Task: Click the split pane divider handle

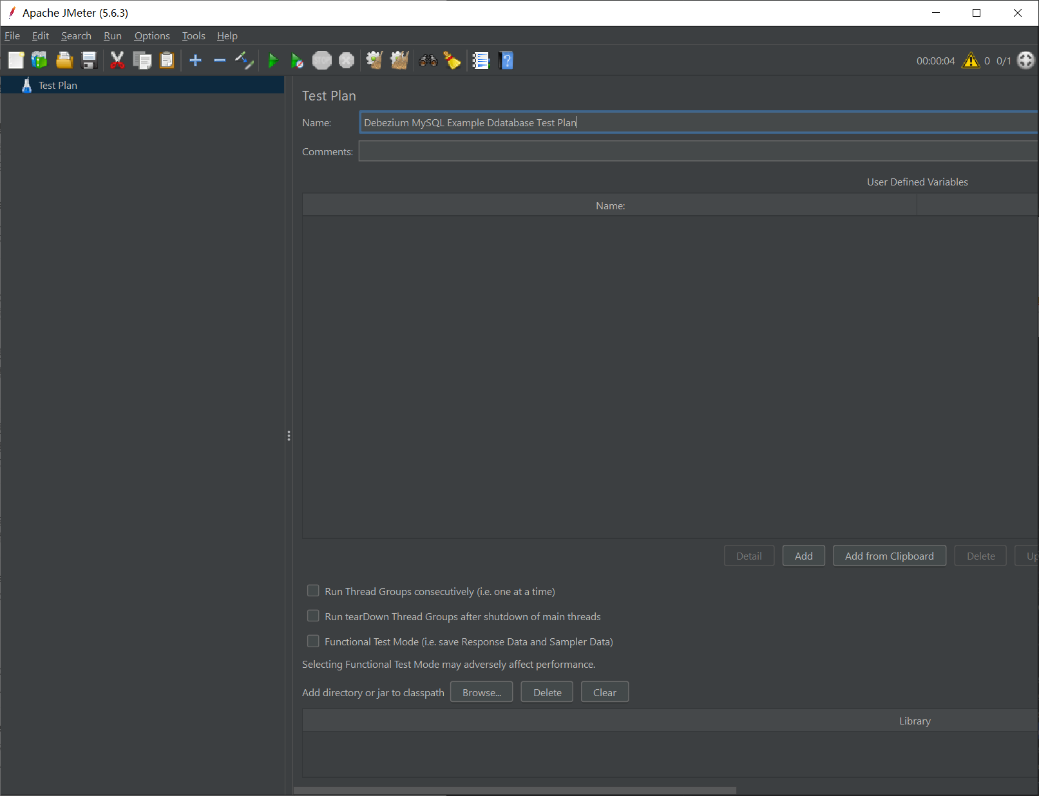Action: (289, 436)
